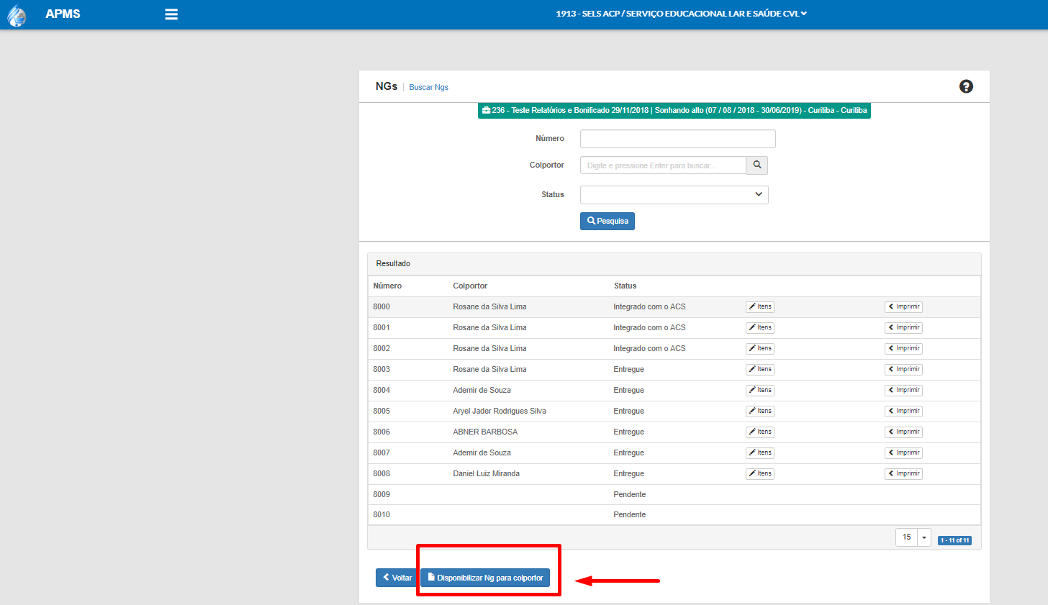
Task: Open Itens for NG 8005
Action: (760, 411)
